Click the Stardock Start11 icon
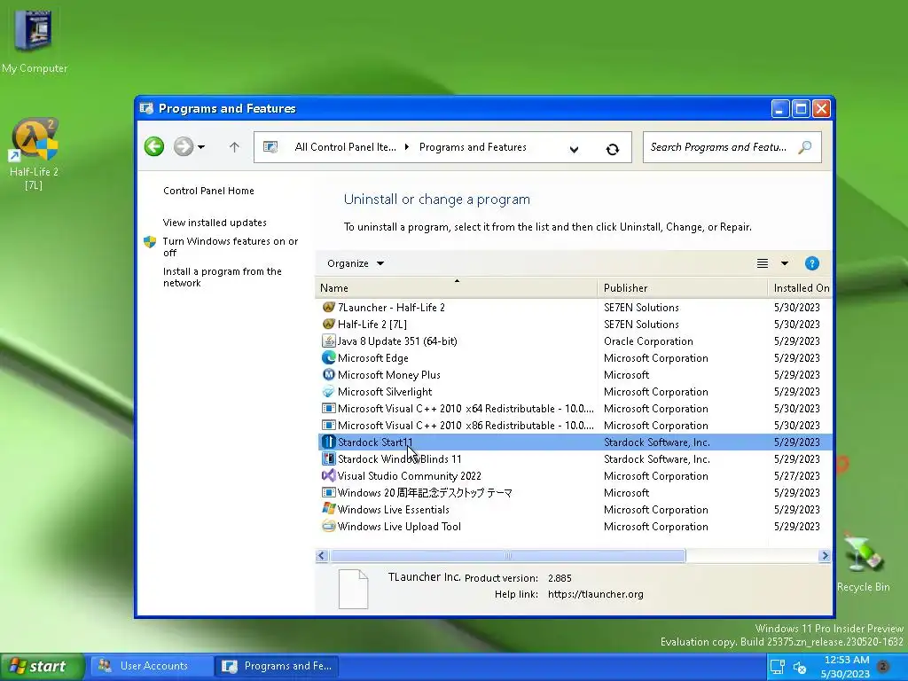This screenshot has height=681, width=908. tap(328, 442)
